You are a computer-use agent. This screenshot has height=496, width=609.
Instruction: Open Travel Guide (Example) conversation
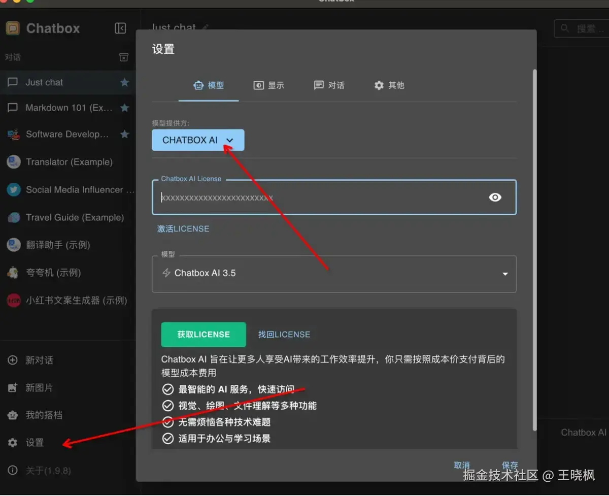tap(67, 217)
